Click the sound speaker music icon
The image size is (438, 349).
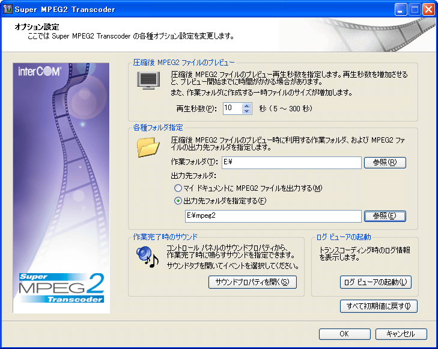tap(147, 257)
